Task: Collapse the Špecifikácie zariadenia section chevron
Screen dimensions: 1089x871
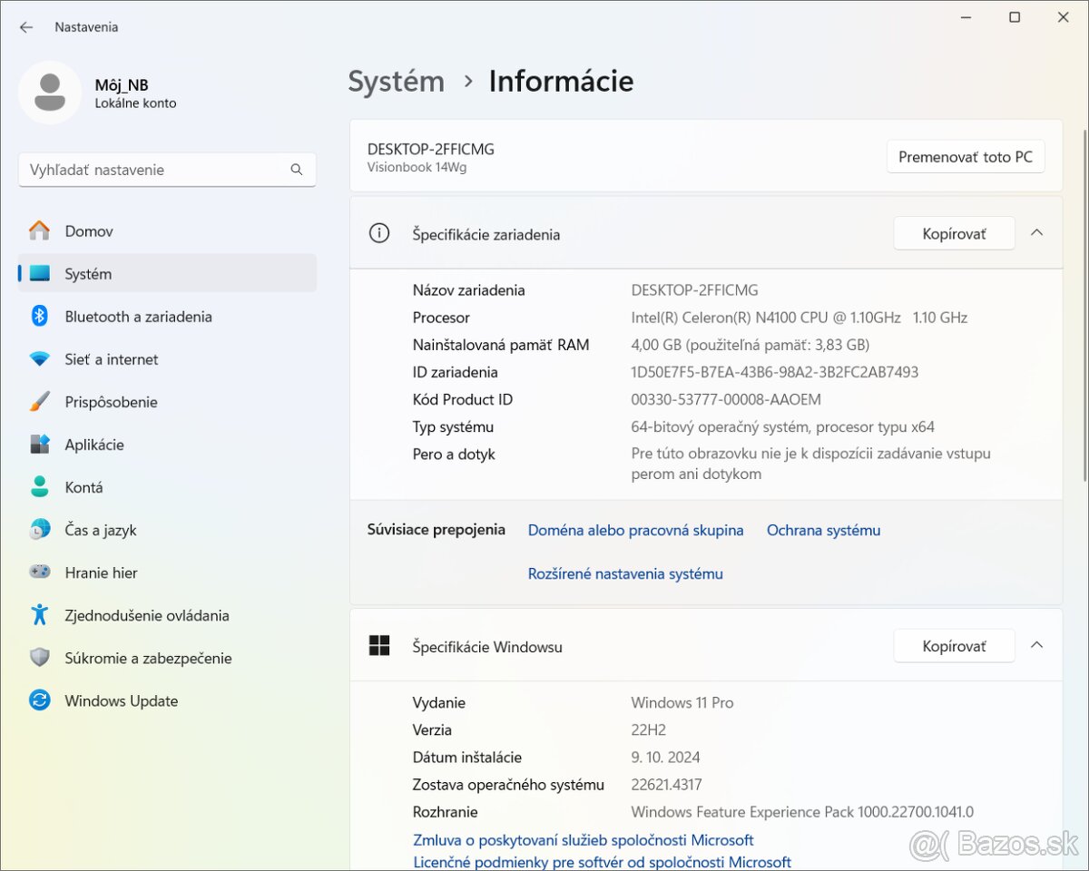Action: (x=1037, y=233)
